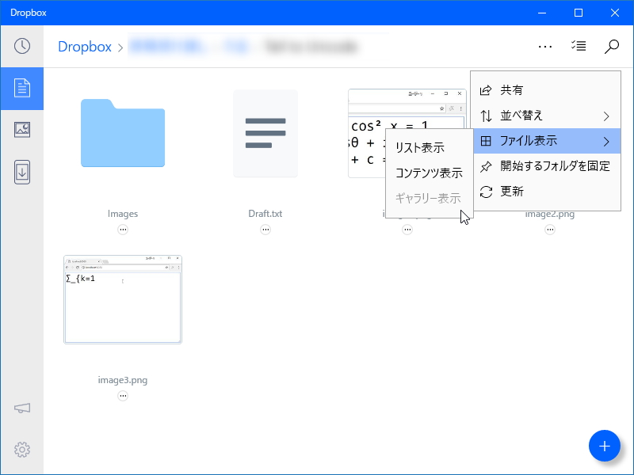The image size is (634, 475).
Task: Select the Files icon in the sidebar
Action: point(21,89)
